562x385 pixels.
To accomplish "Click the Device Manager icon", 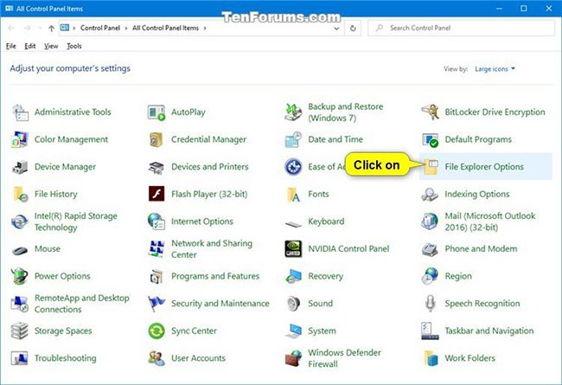I will (x=20, y=167).
